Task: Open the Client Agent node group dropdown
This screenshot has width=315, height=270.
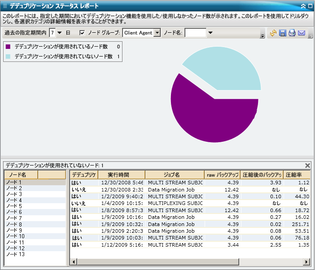Action: coord(157,33)
